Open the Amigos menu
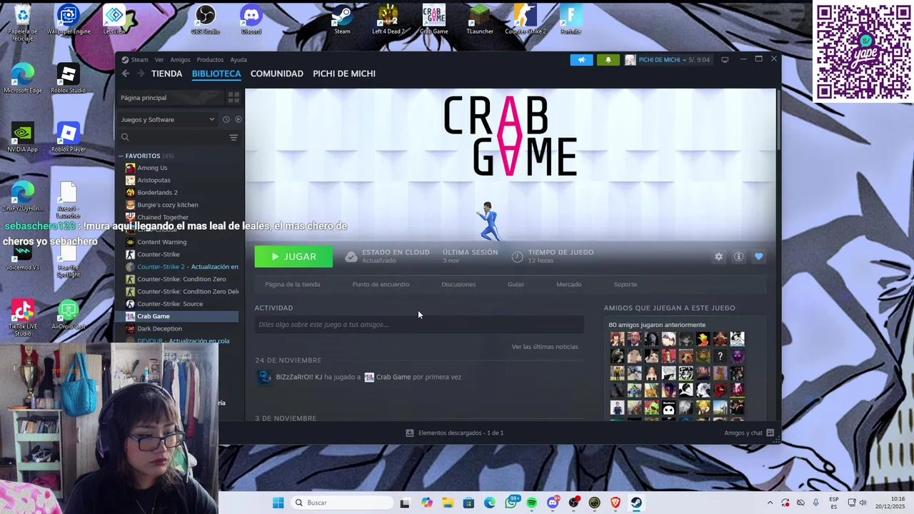Image resolution: width=914 pixels, height=514 pixels. [180, 60]
